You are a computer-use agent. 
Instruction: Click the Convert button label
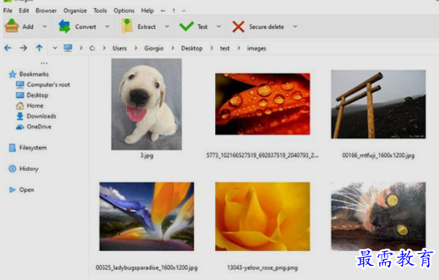click(86, 27)
